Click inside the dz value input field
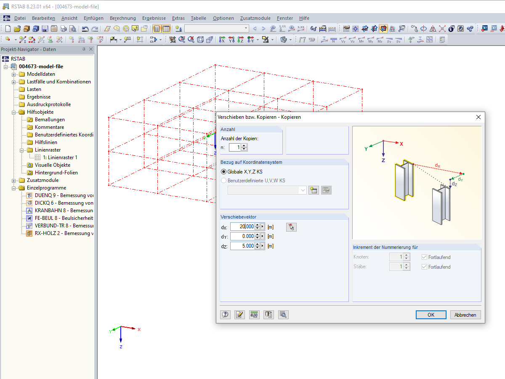 (243, 246)
